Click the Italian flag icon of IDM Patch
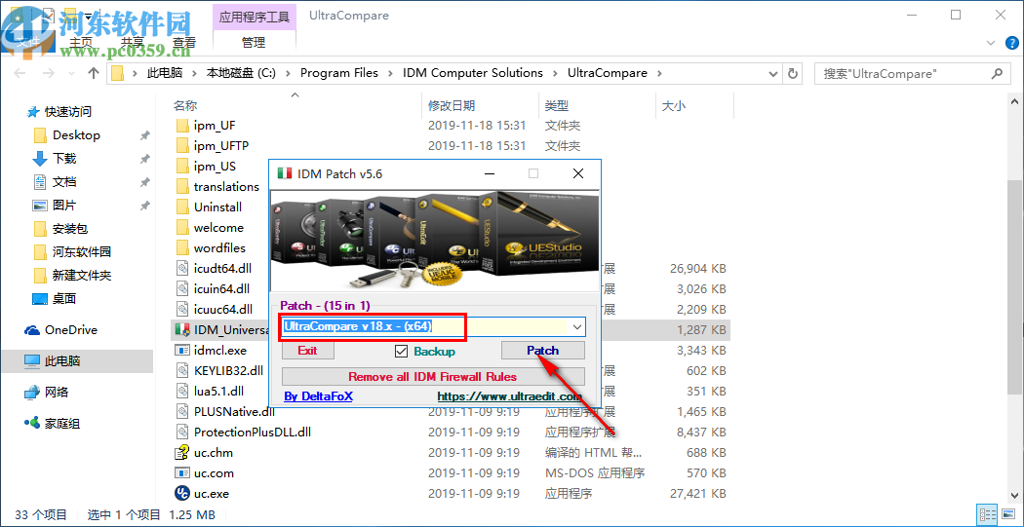Image resolution: width=1024 pixels, height=527 pixels. pyautogui.click(x=284, y=173)
